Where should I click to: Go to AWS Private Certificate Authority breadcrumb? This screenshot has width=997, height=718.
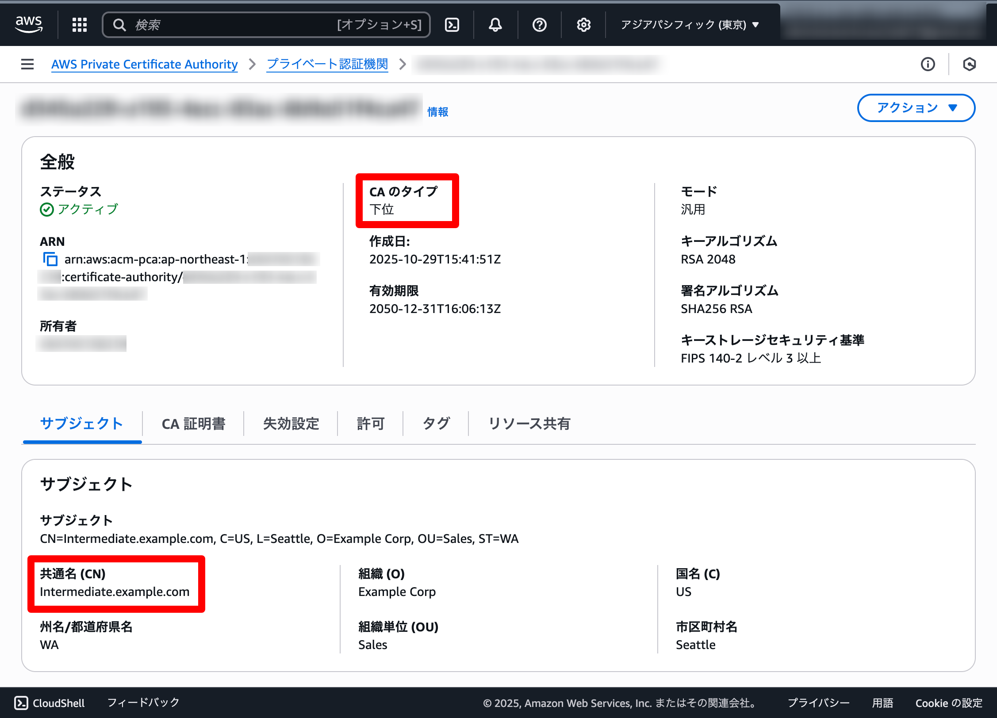click(144, 65)
